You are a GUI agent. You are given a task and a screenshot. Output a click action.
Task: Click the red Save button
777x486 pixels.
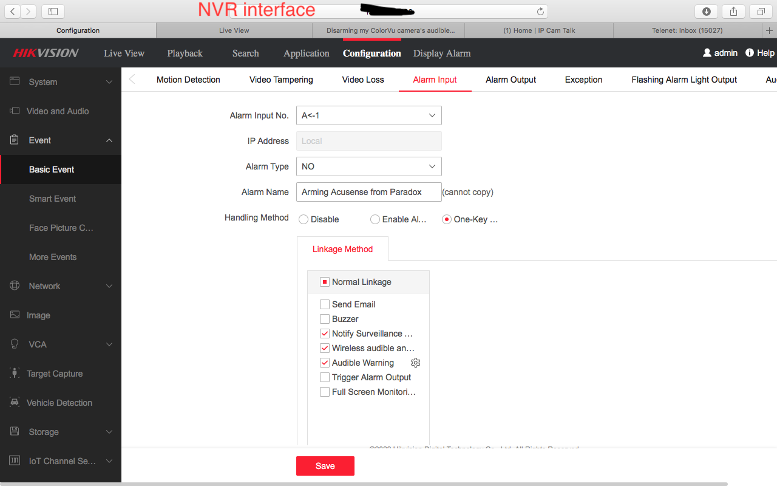(325, 466)
